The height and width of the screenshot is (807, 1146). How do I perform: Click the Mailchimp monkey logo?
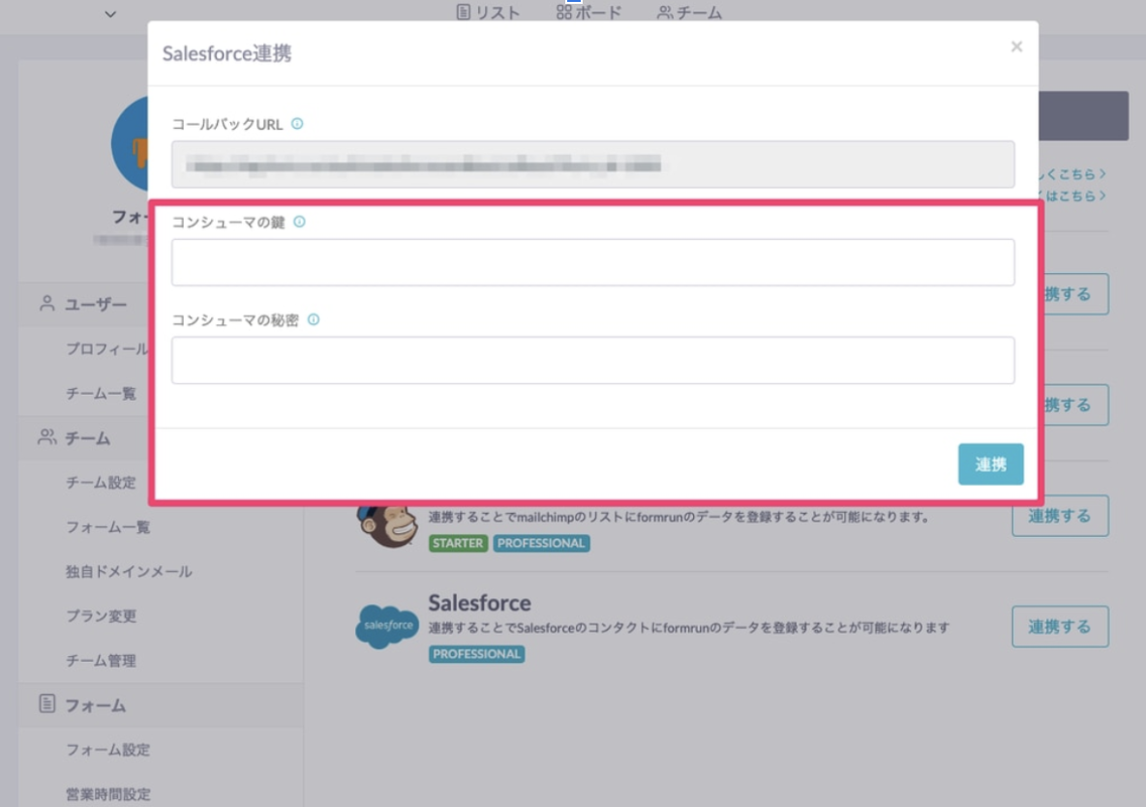pos(386,515)
